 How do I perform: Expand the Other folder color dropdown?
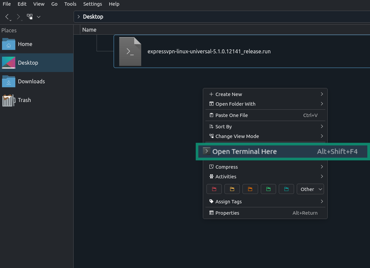coord(310,189)
